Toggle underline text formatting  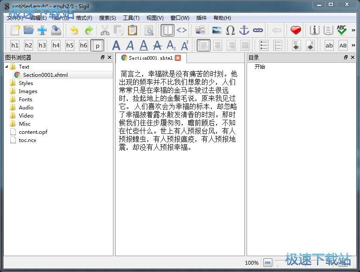(x=144, y=45)
